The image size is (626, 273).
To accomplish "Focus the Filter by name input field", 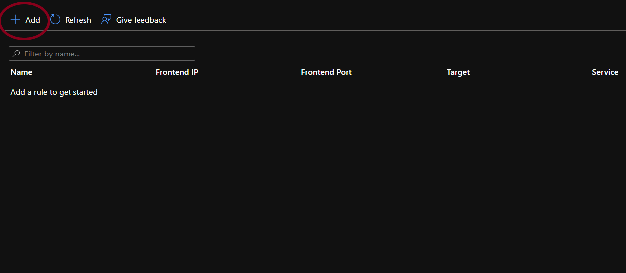I will (x=104, y=54).
